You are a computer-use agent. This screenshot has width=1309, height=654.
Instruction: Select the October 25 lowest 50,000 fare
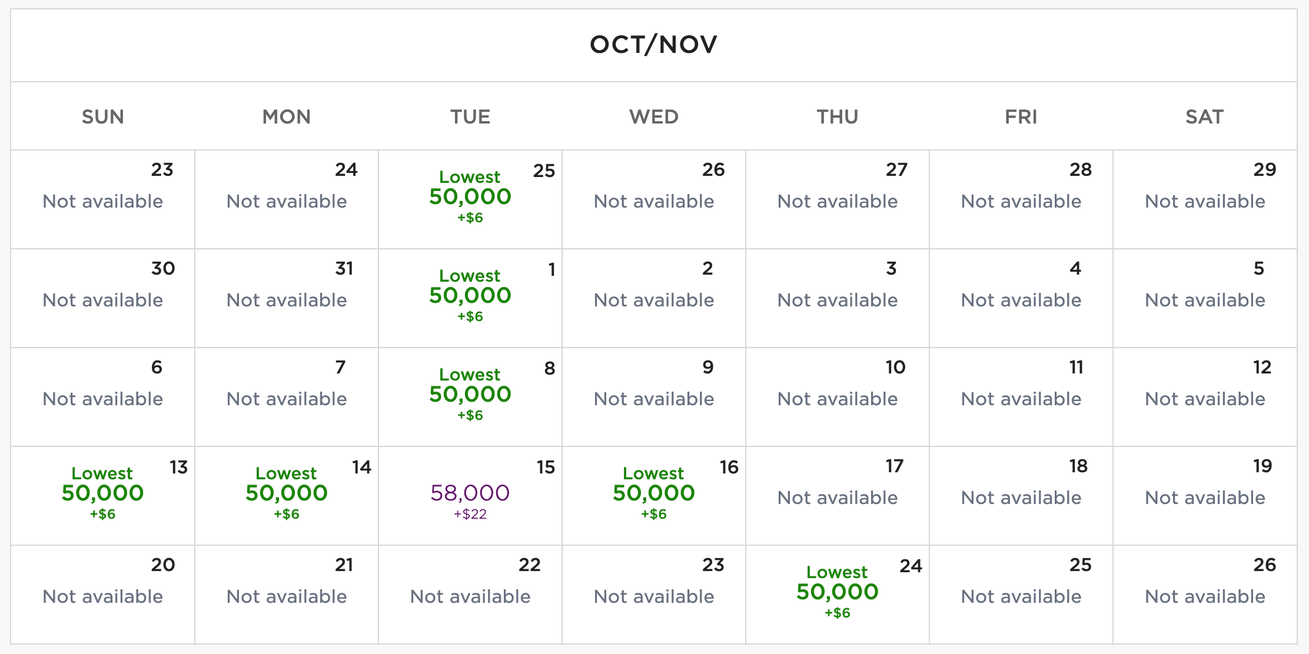(x=470, y=197)
